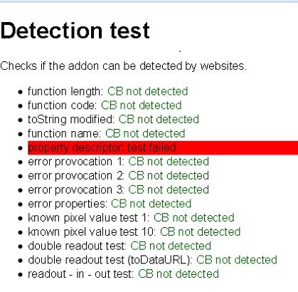Click known pixel value test 1 result
Image resolution: width=298 pixels, height=292 pixels.
[x=131, y=218]
